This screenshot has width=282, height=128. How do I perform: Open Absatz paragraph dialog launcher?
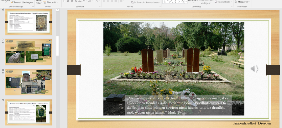[160, 7]
